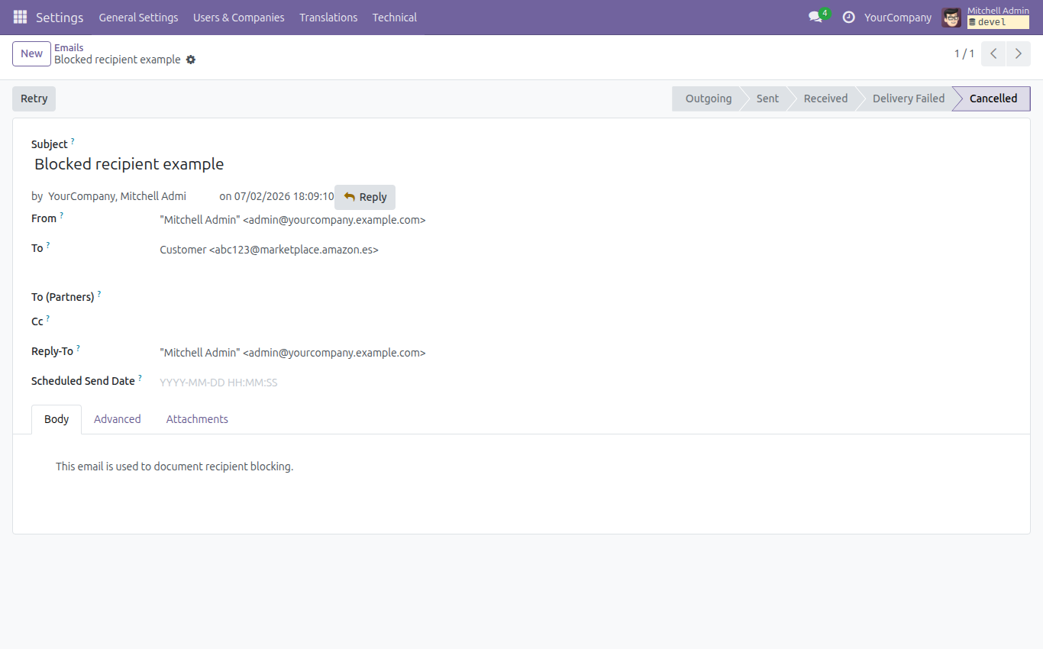
Task: Open the activities clock icon
Action: point(848,17)
